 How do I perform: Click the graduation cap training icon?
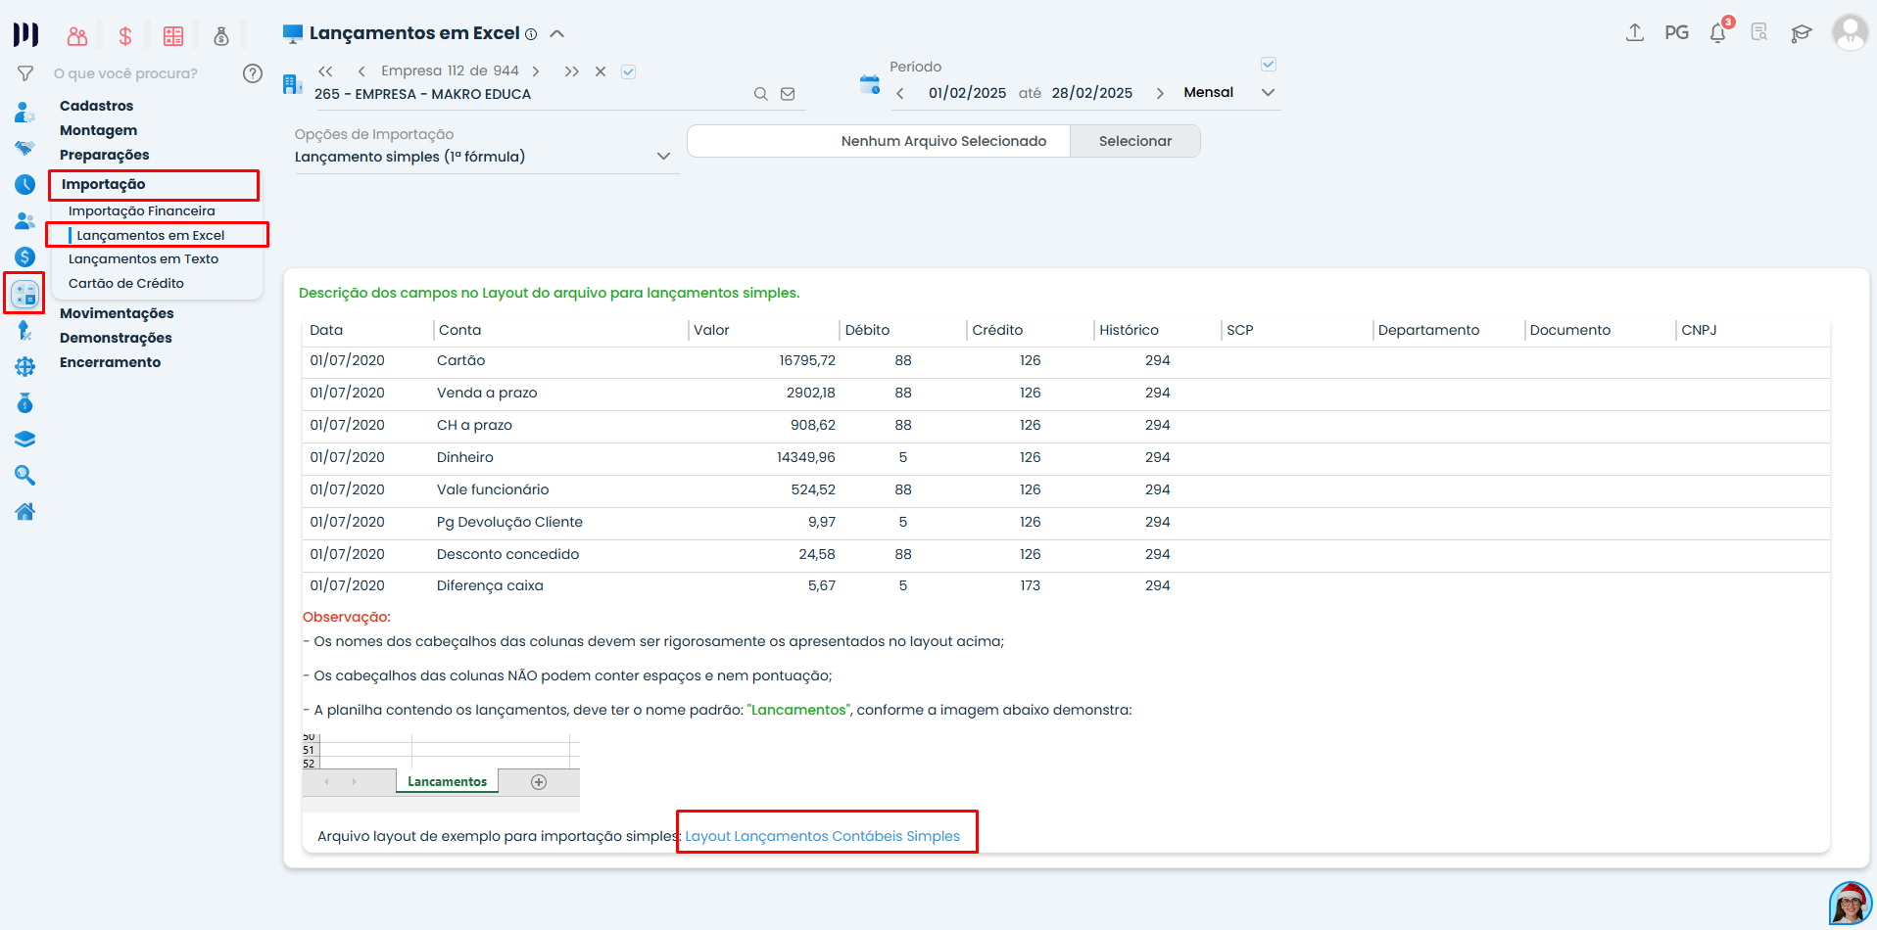1803,32
